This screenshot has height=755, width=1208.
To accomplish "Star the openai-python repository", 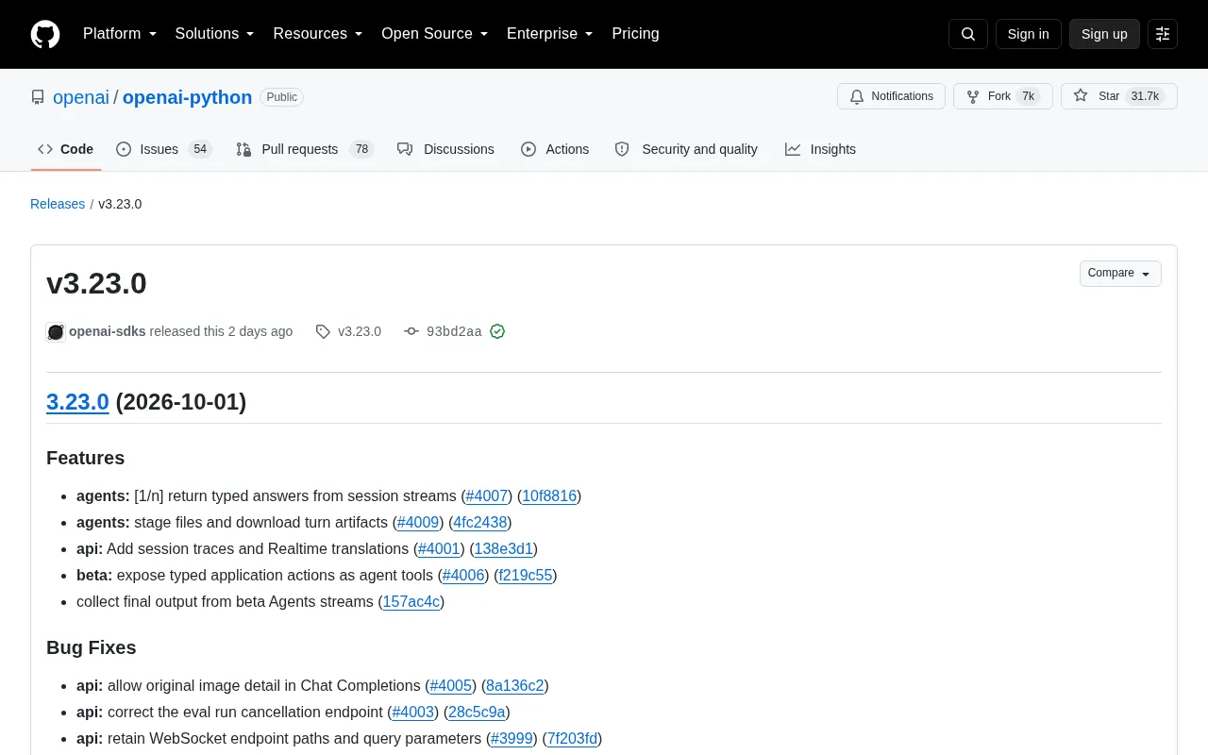I will point(1119,96).
